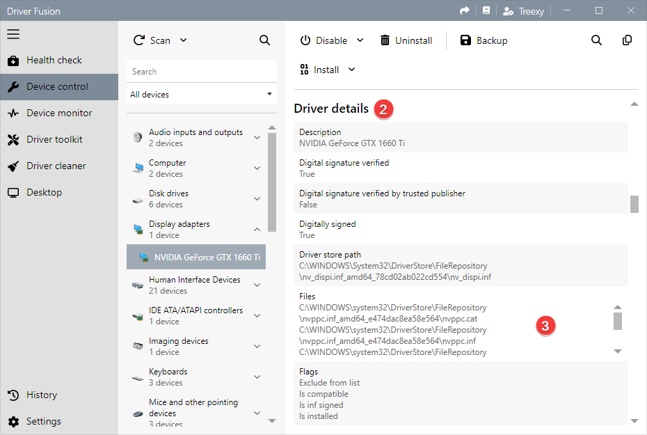Click the Desktop monitor icon
This screenshot has height=435, width=647.
[x=13, y=193]
